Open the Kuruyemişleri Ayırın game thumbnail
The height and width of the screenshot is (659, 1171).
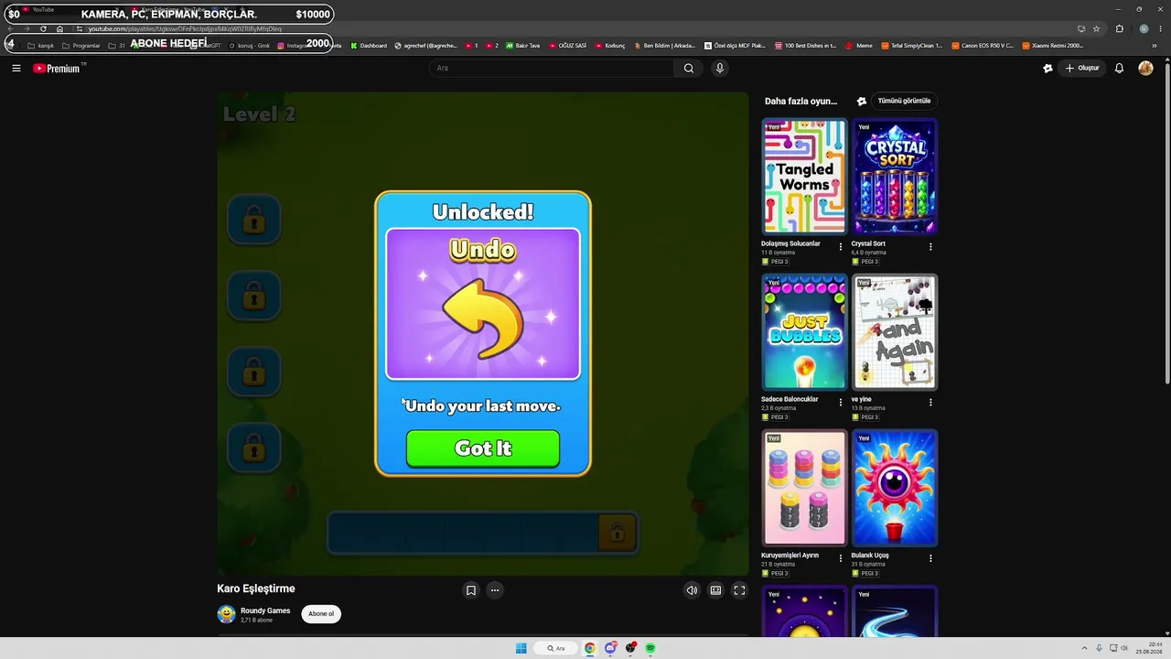[x=804, y=488]
